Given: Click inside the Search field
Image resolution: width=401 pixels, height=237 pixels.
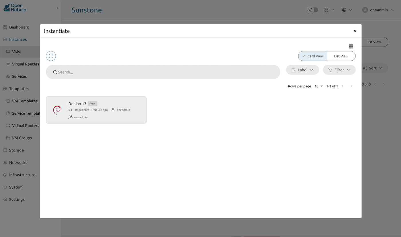Looking at the screenshot, I should (143, 72).
